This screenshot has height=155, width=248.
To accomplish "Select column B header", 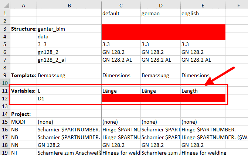I will tap(69, 6).
